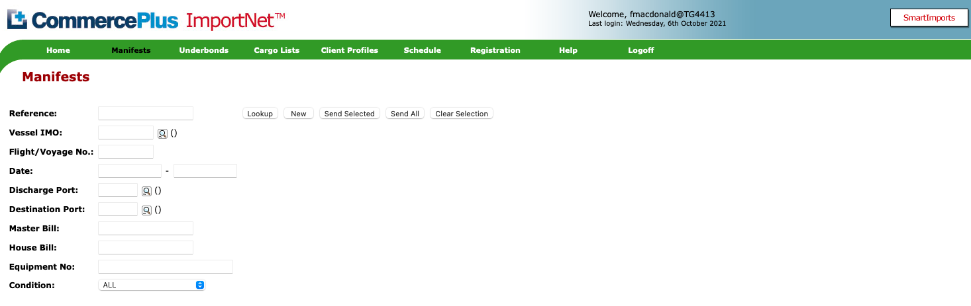Open the Schedule menu item

click(x=423, y=50)
